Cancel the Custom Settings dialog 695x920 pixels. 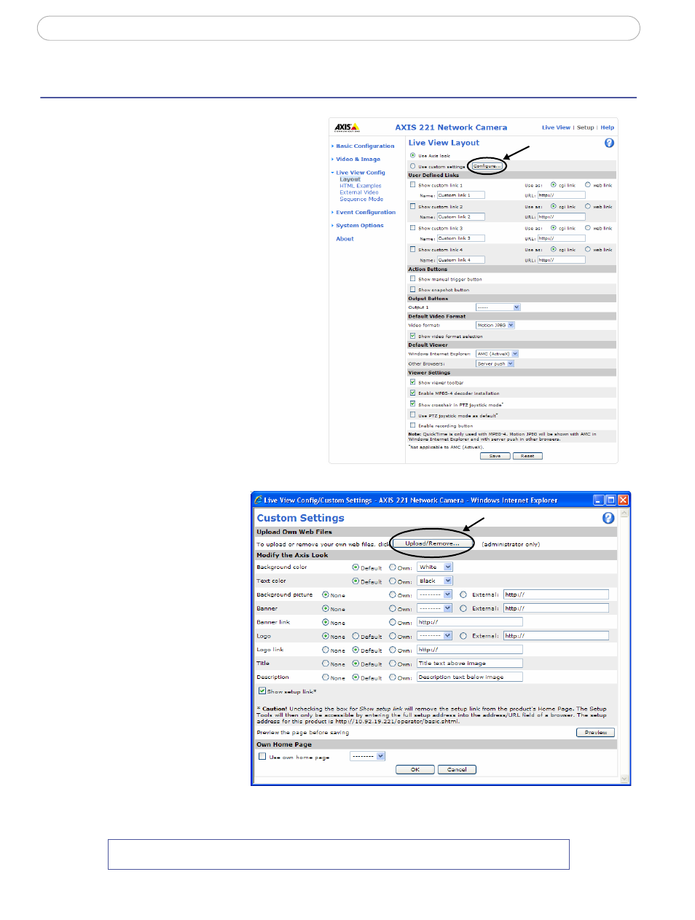click(457, 769)
